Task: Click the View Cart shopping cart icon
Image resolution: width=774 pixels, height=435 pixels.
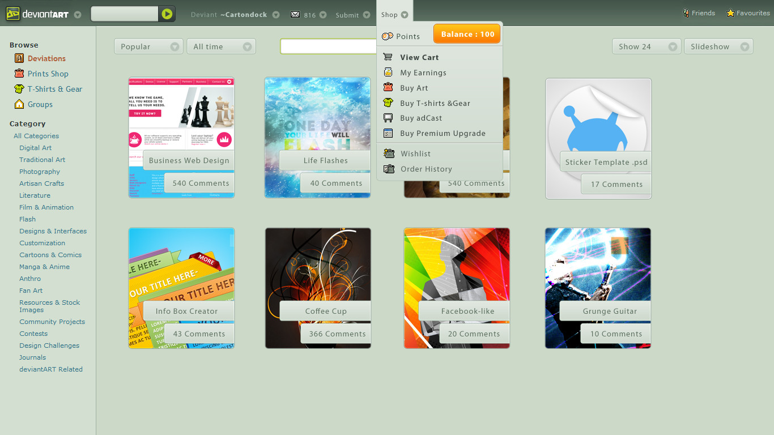Action: click(388, 57)
